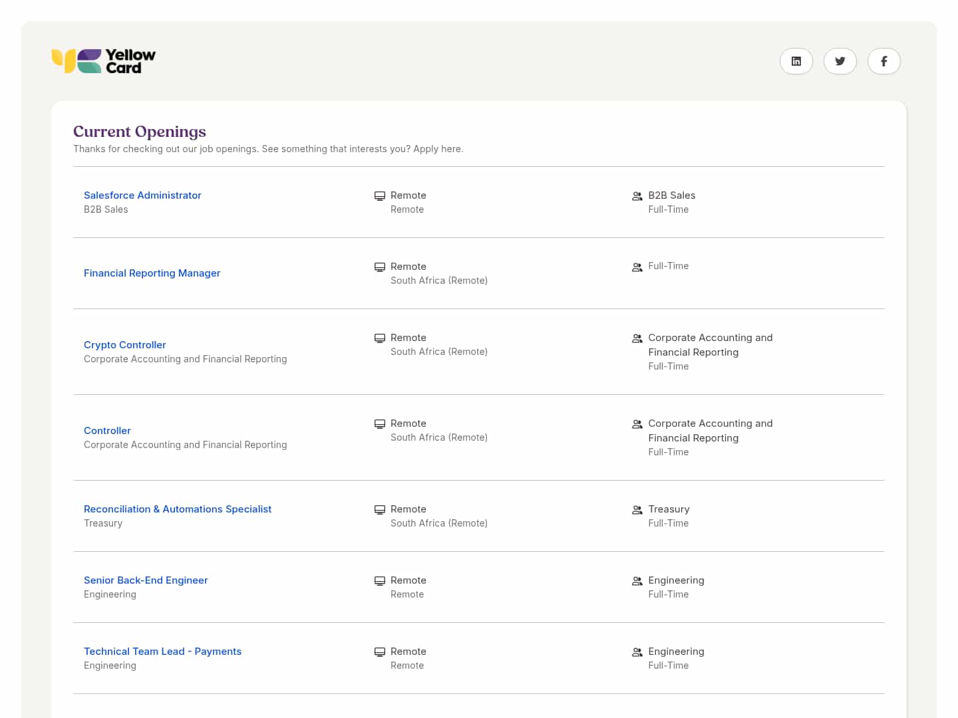
Task: Open the Yellow Card Twitter profile
Action: point(840,61)
